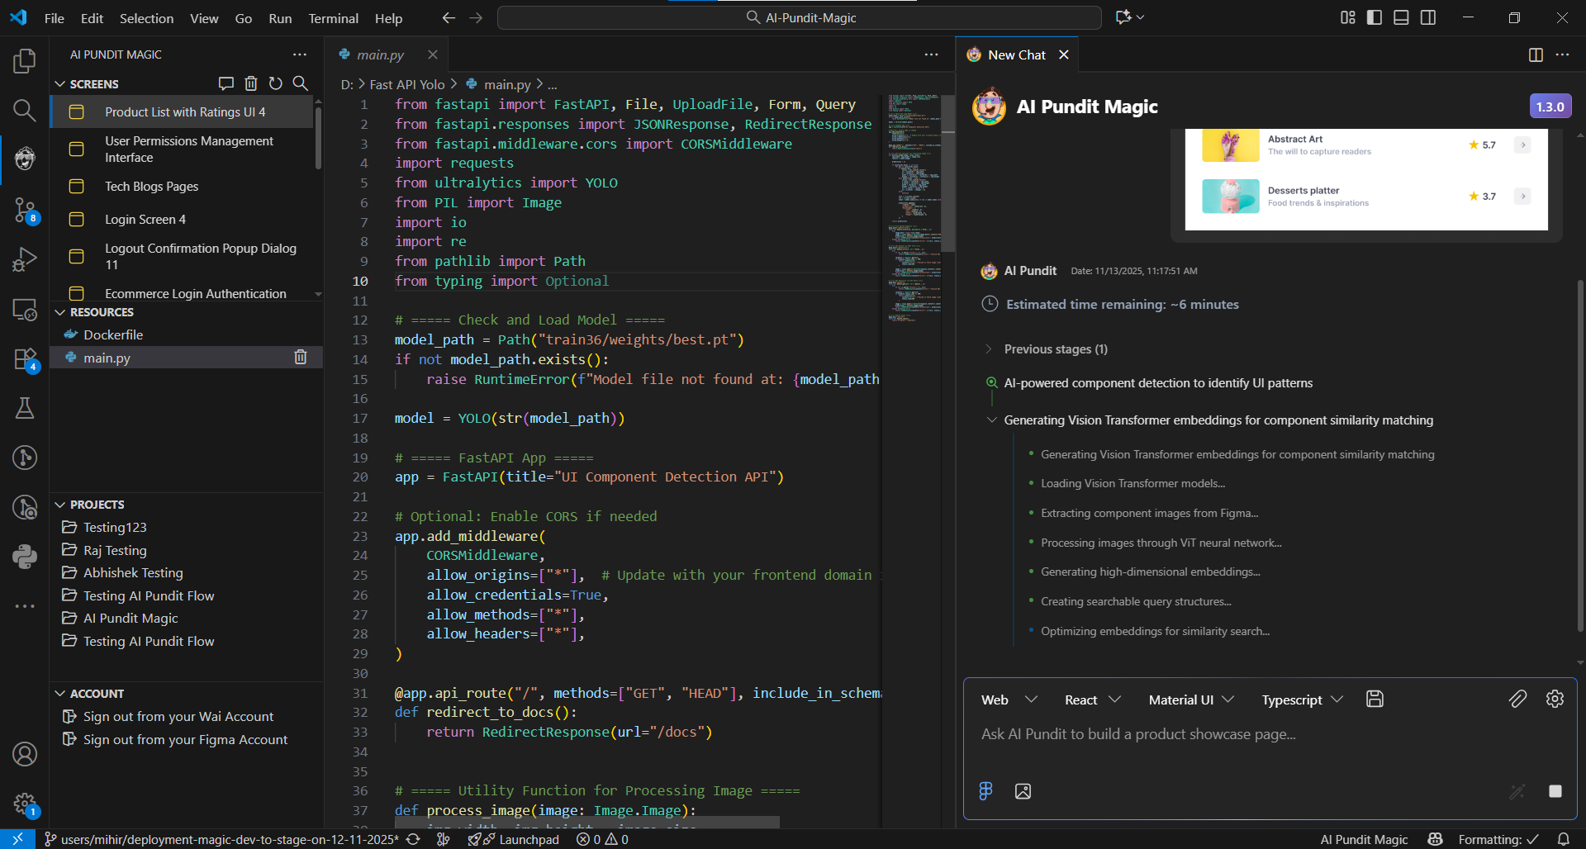1586x849 pixels.
Task: Click the save icon in chat toolbar
Action: [1375, 700]
